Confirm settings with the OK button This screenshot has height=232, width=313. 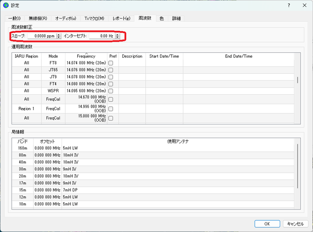click(x=267, y=224)
